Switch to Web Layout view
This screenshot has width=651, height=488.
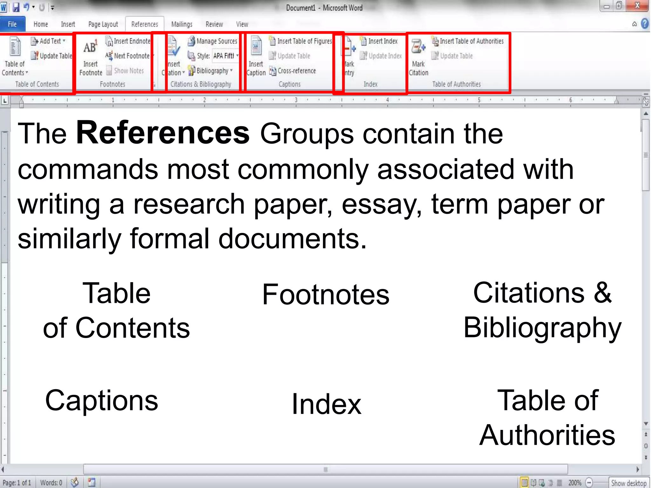click(x=542, y=483)
